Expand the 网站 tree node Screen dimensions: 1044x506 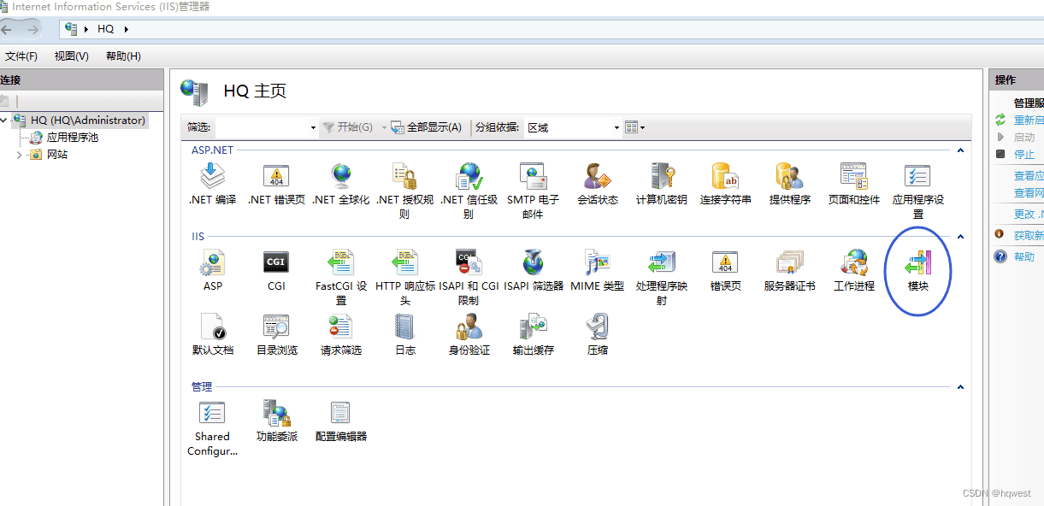pos(20,155)
